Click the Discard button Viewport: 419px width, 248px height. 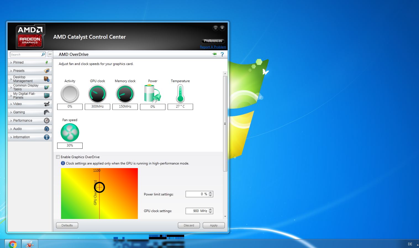pyautogui.click(x=189, y=225)
